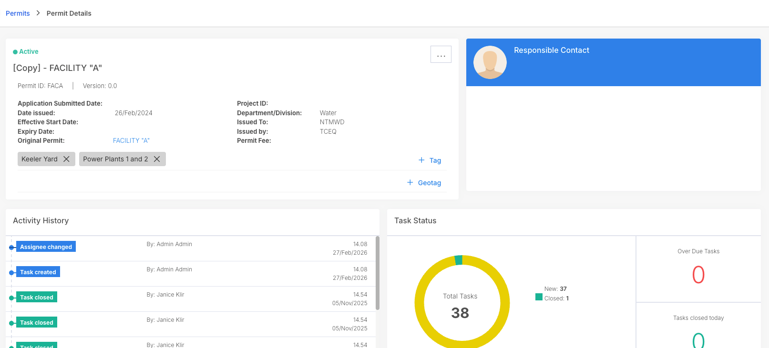Select the Assignee changed activity badge
This screenshot has height=348, width=769.
46,247
